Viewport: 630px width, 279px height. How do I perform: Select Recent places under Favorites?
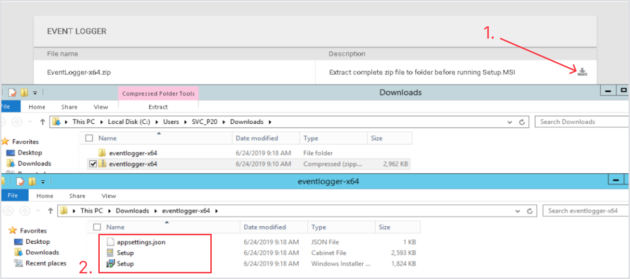click(46, 263)
